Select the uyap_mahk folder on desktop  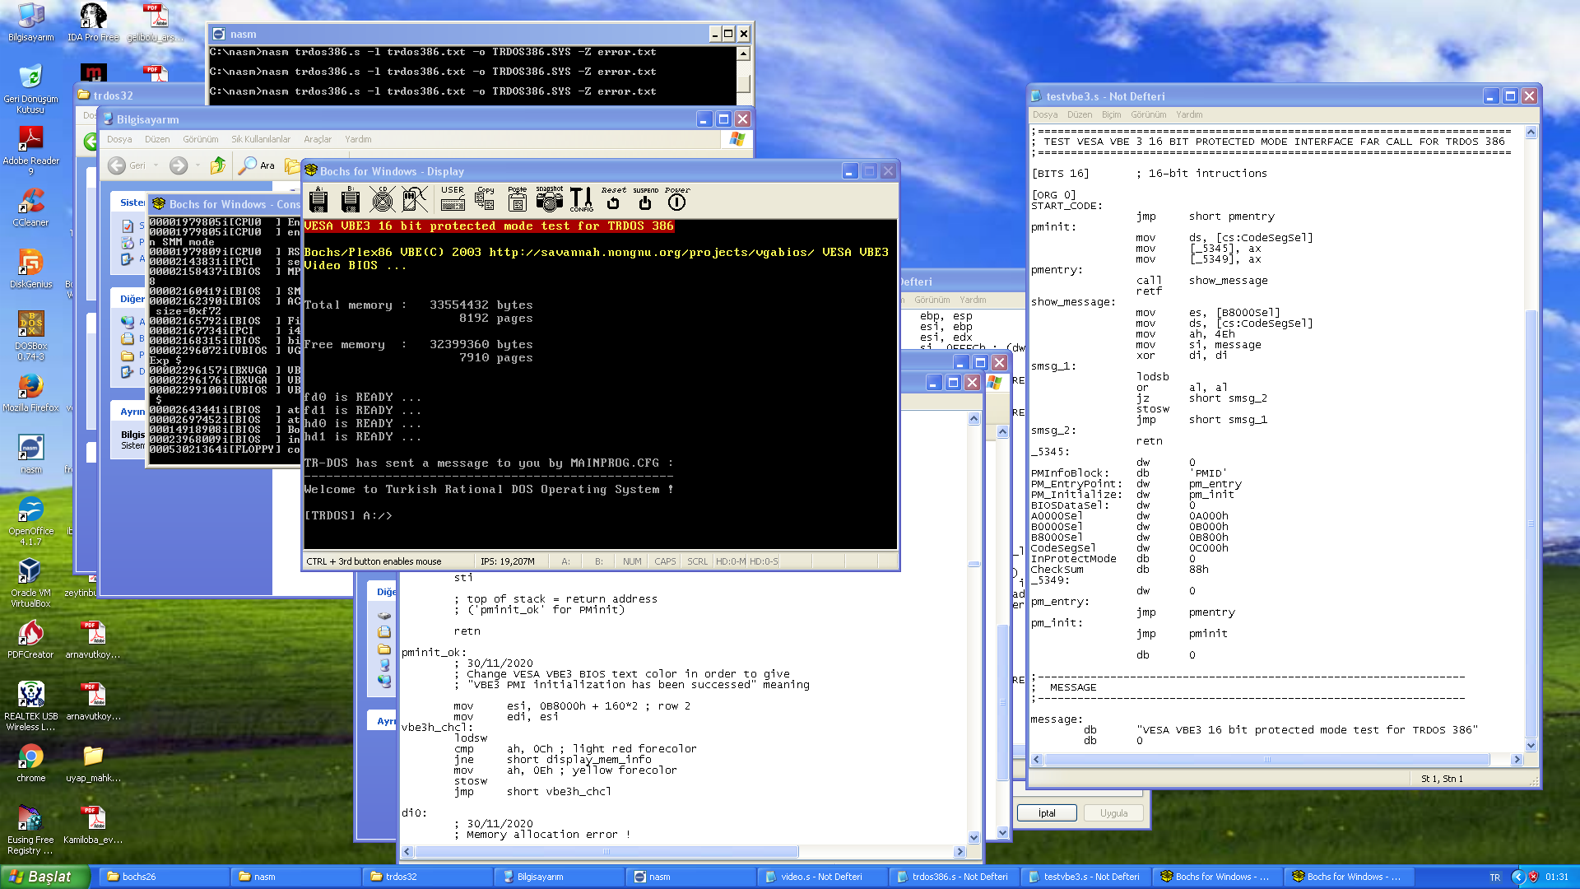click(x=93, y=763)
